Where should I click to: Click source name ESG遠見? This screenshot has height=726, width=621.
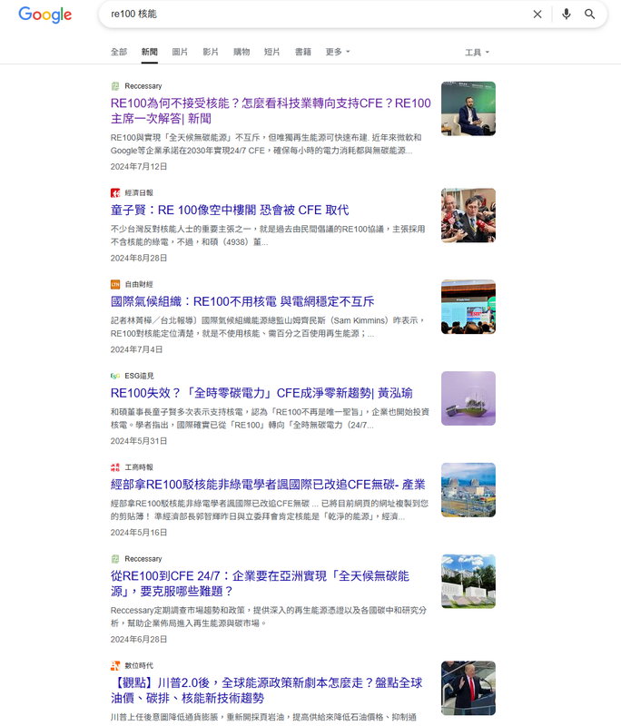[140, 376]
